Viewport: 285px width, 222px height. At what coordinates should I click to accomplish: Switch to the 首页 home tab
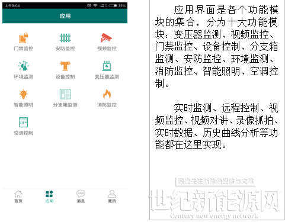[x=18, y=197]
